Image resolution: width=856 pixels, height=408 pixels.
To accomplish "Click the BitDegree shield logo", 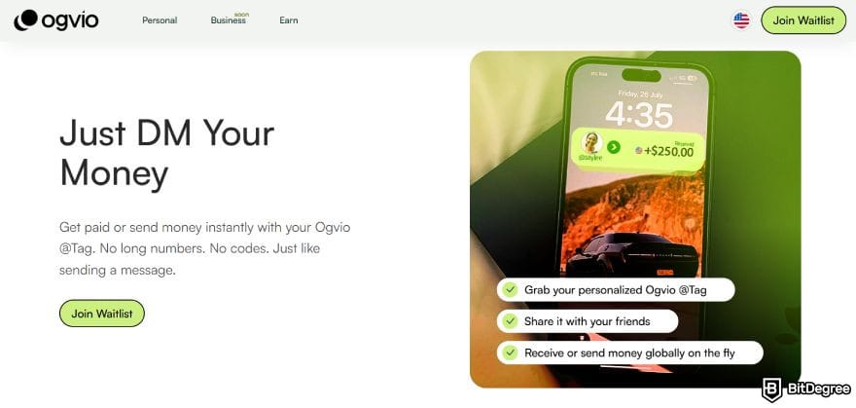I will 771,389.
